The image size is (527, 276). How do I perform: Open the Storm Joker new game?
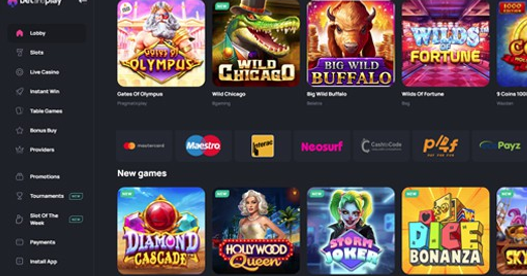[351, 231]
